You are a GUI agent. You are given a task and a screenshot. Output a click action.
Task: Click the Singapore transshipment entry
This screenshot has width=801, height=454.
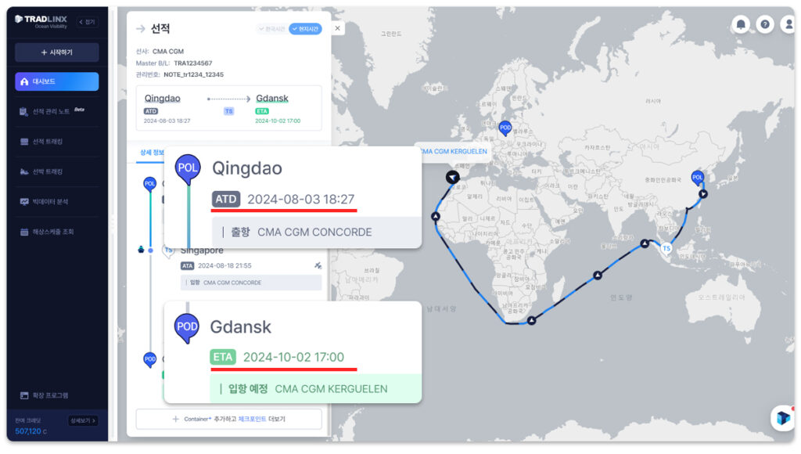tap(202, 250)
